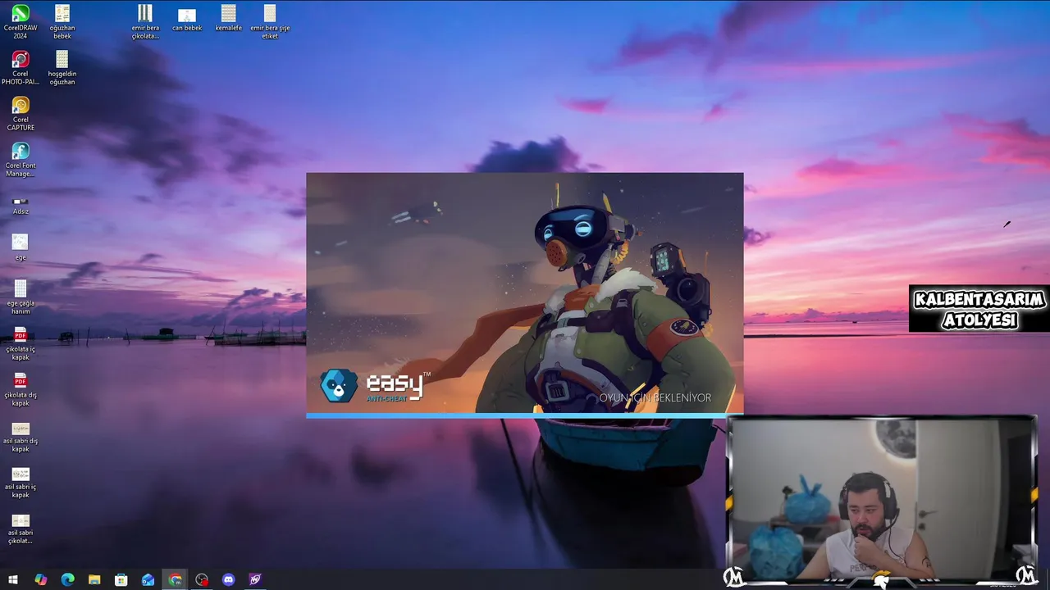Select the 'emir bera çikolata...' desktop file
Screen dimensions: 1050x590
[x=145, y=21]
